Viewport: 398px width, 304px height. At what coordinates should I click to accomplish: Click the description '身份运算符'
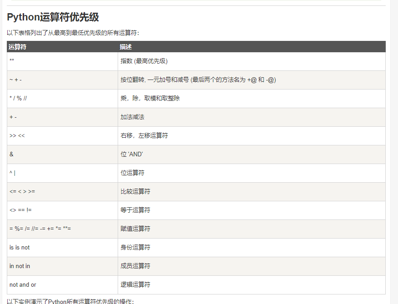pos(135,247)
